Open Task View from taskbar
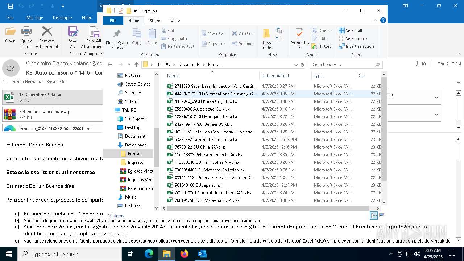 pos(130,254)
